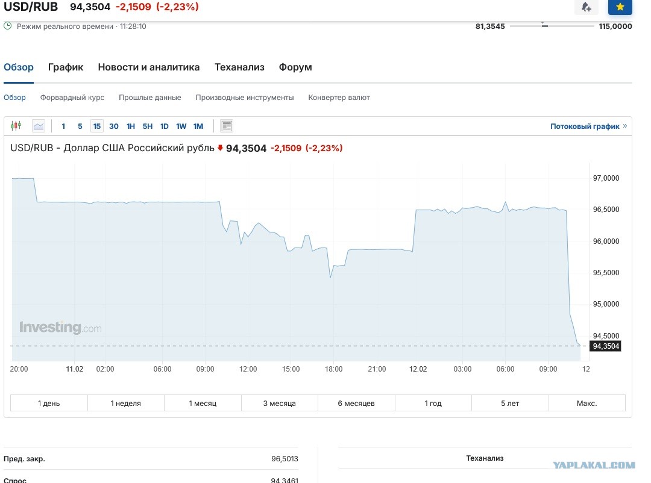The image size is (651, 483).
Task: Open Производные инструменты sub-tab
Action: (x=245, y=98)
